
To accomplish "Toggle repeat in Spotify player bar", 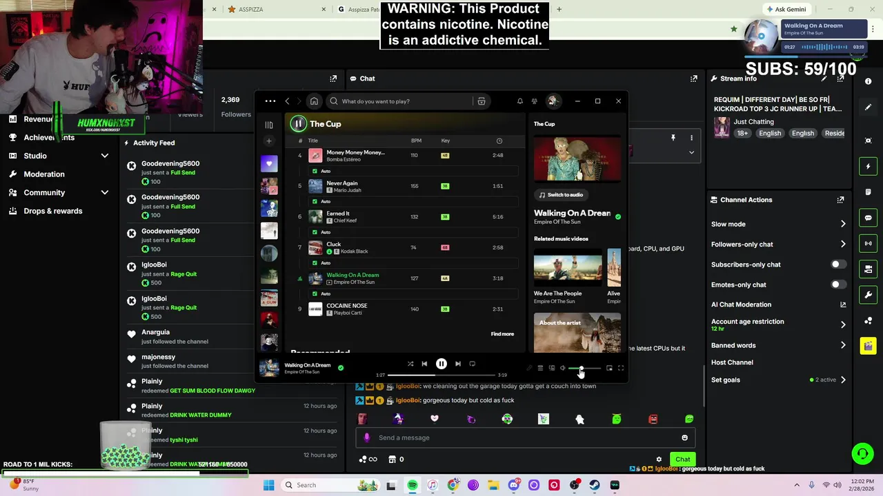I will pyautogui.click(x=473, y=364).
